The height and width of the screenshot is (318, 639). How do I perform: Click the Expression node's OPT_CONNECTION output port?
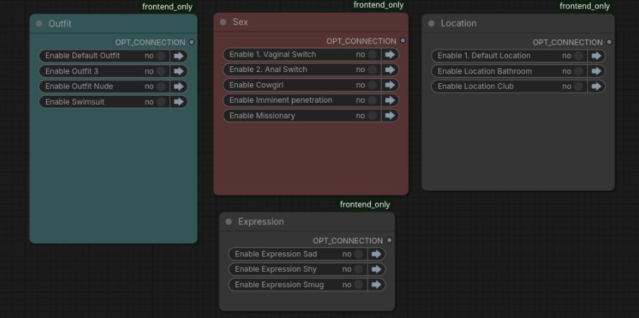pos(389,240)
